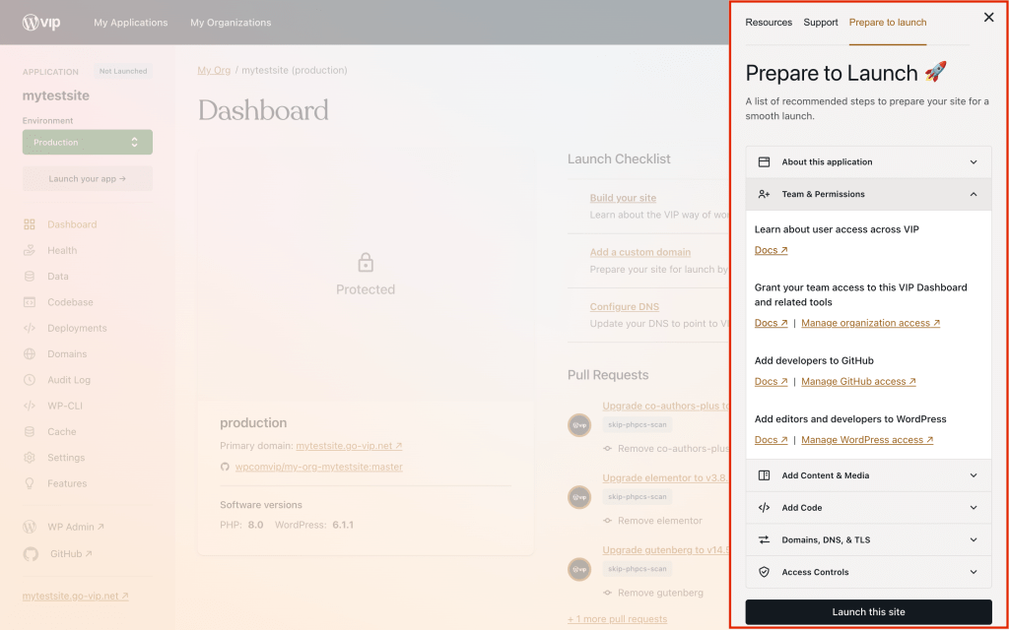Screen dimensions: 1009x630
Task: Open Docs link under Add editors to WordPress
Action: point(771,440)
